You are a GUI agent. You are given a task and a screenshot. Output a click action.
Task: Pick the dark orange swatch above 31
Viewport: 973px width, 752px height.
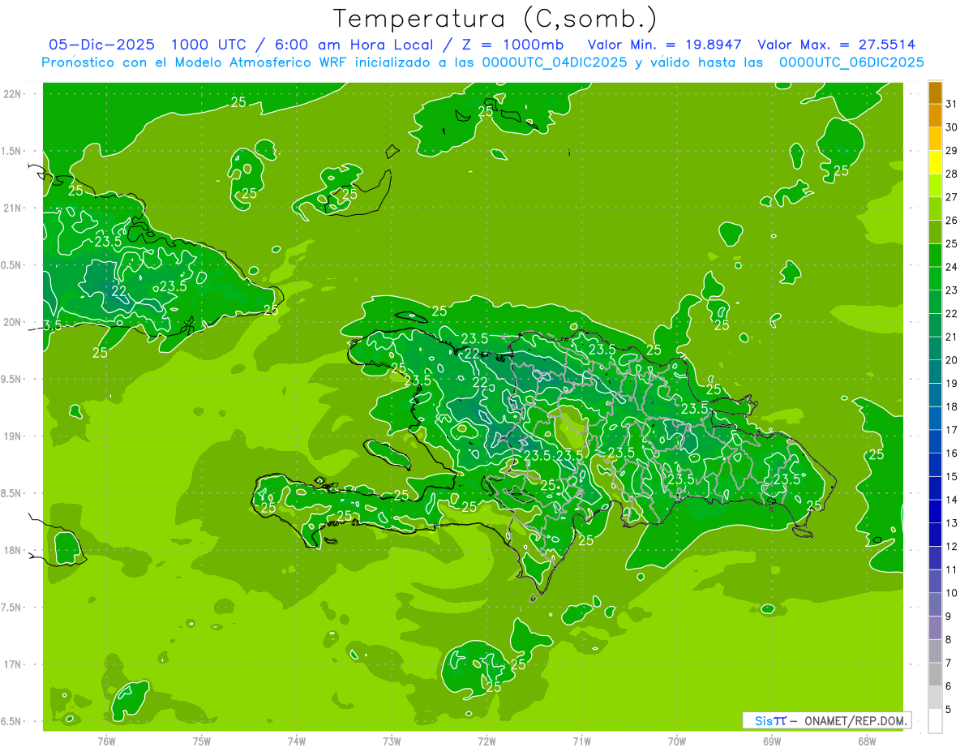coord(935,92)
